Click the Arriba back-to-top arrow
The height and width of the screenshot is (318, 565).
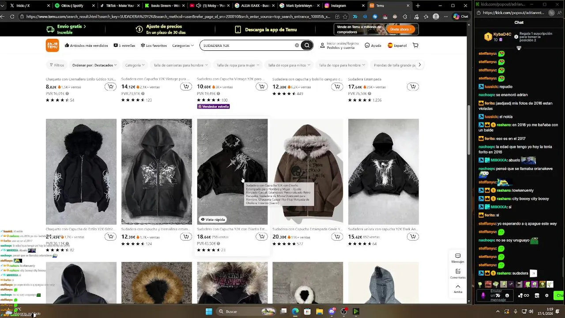click(458, 288)
